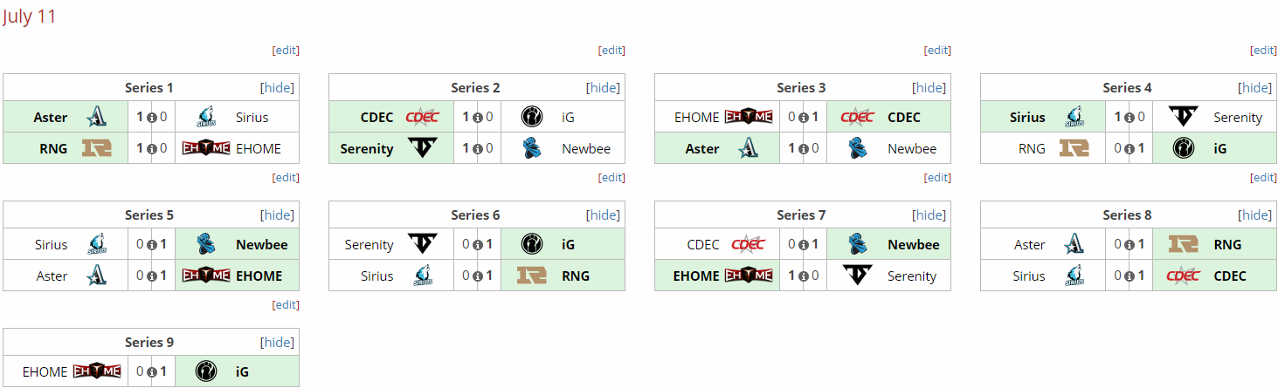Open match info icon for Aster vs Sirius
The image size is (1278, 388).
tap(151, 118)
